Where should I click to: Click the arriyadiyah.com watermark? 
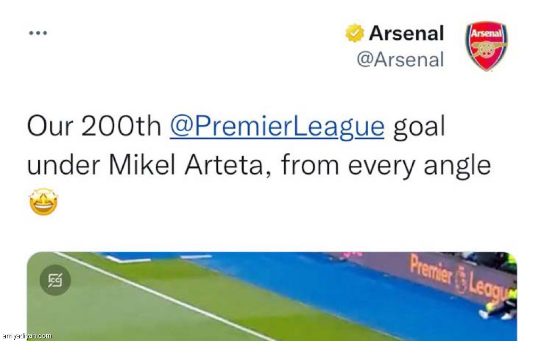pos(27,336)
